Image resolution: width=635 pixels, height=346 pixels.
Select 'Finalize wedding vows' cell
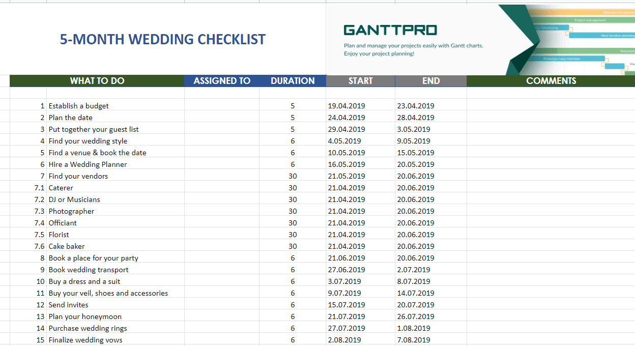tap(116, 340)
